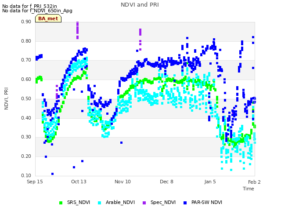Click the Feb 2 x-axis tick label
The width and height of the screenshot is (281, 211).
[254, 182]
